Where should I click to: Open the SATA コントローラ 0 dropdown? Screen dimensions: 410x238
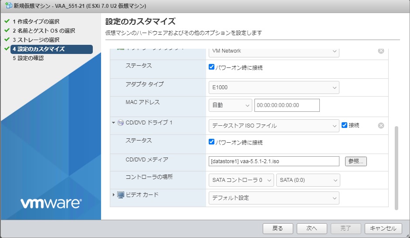click(x=241, y=180)
